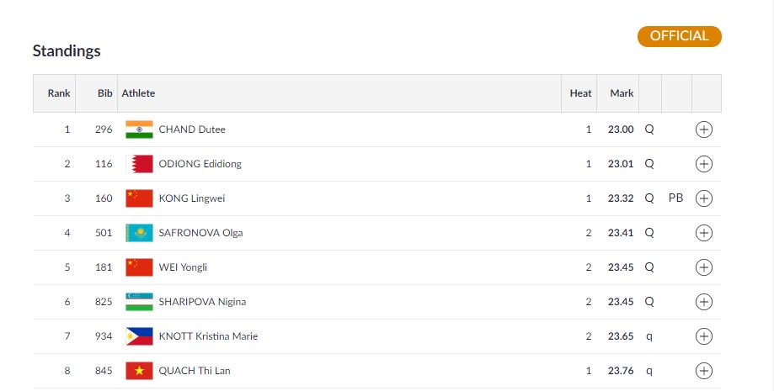The image size is (774, 391).
Task: Expand details for CHAND Dutee row
Action: (x=704, y=129)
